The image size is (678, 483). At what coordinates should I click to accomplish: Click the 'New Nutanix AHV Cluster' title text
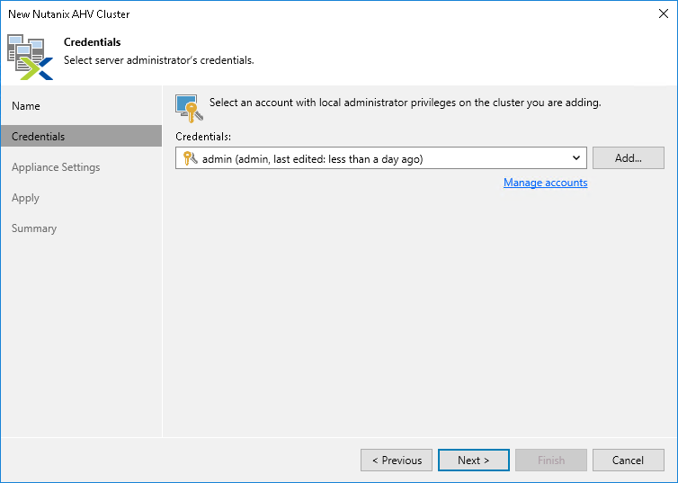68,14
